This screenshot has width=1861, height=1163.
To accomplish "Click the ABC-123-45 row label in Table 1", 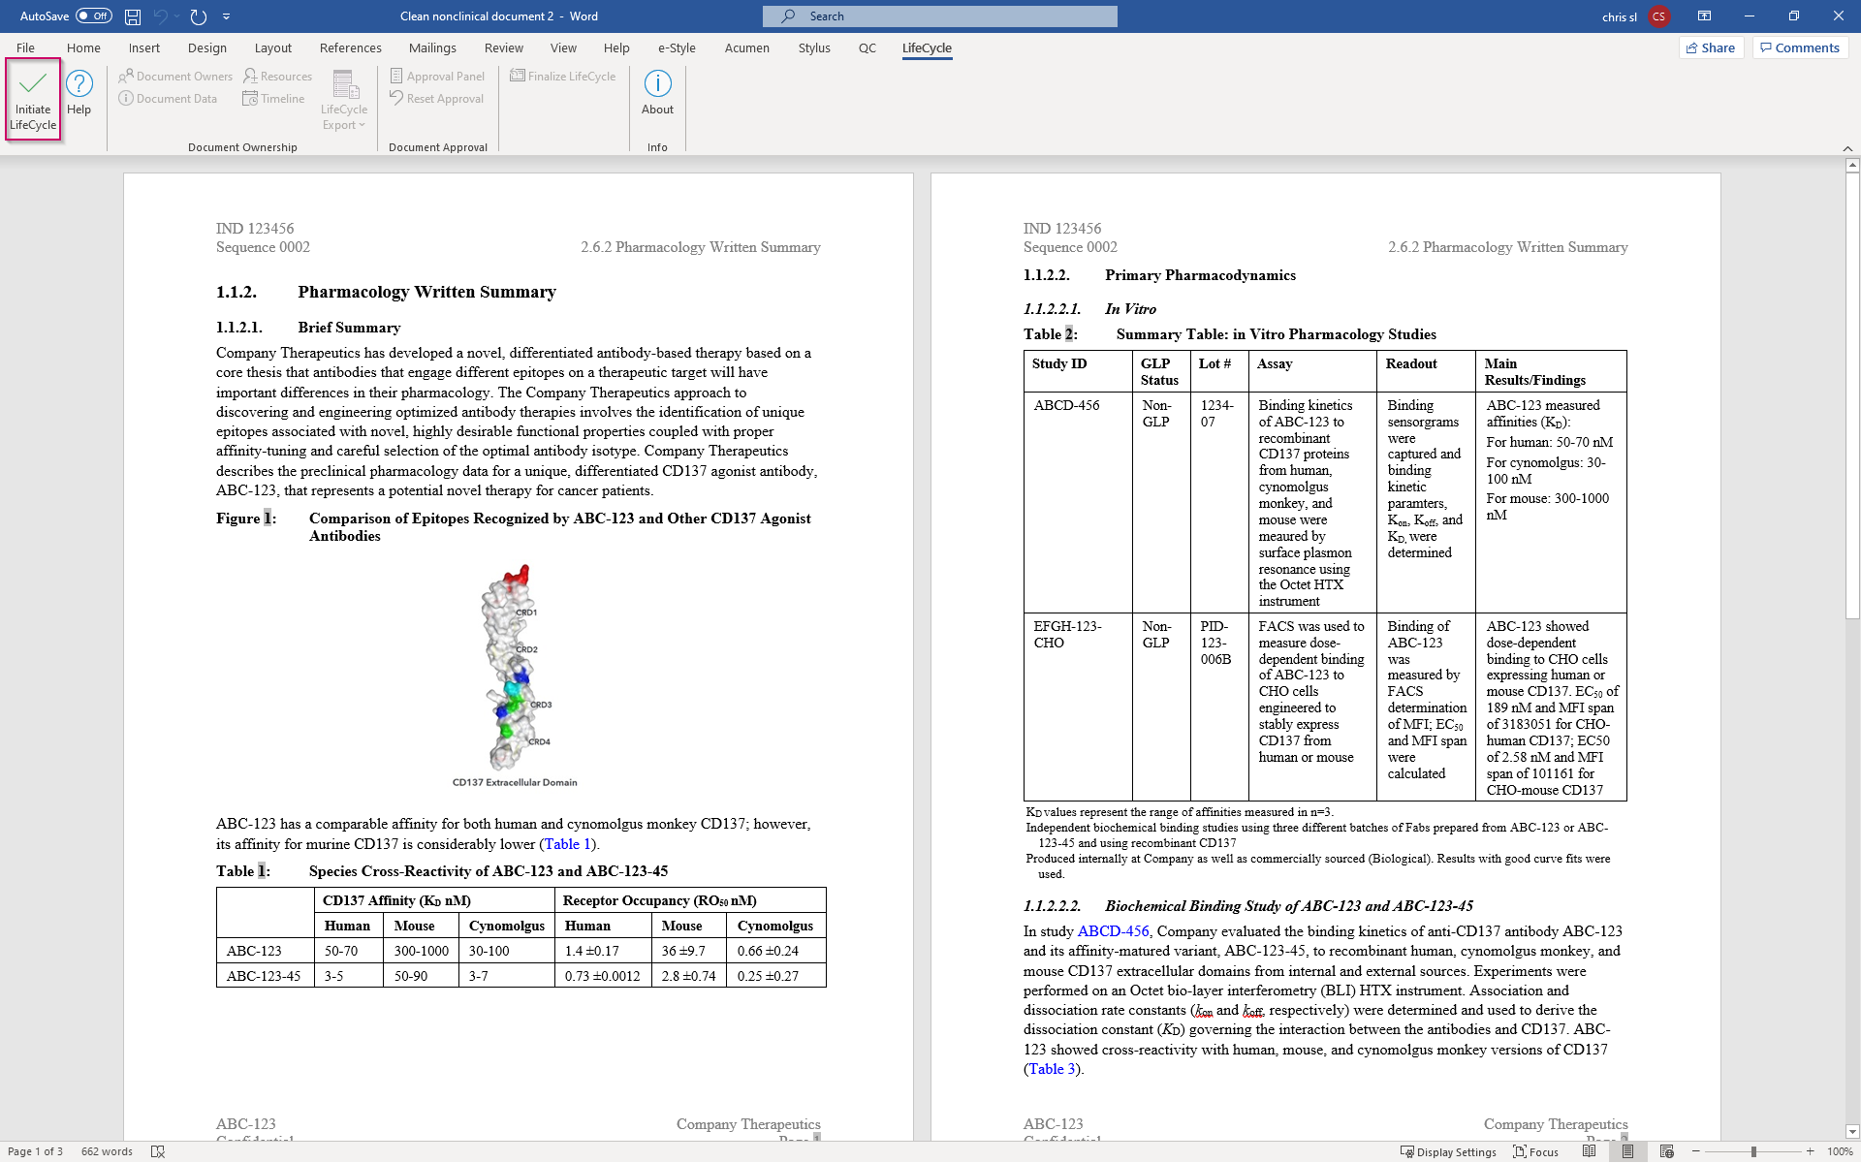I will tap(264, 976).
